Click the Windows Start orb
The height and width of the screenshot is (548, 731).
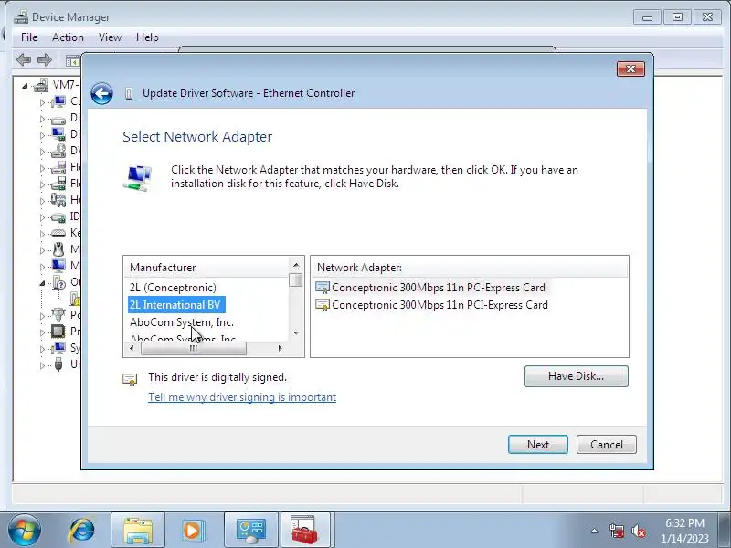(x=25, y=530)
